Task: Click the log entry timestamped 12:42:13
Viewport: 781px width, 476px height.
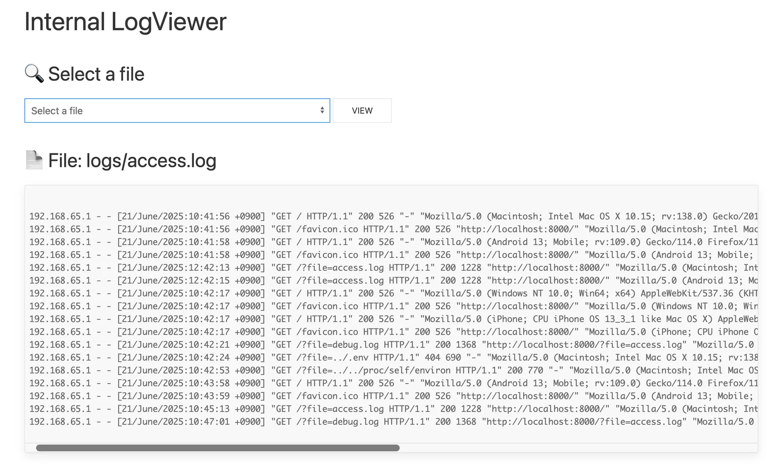Action: [x=191, y=268]
